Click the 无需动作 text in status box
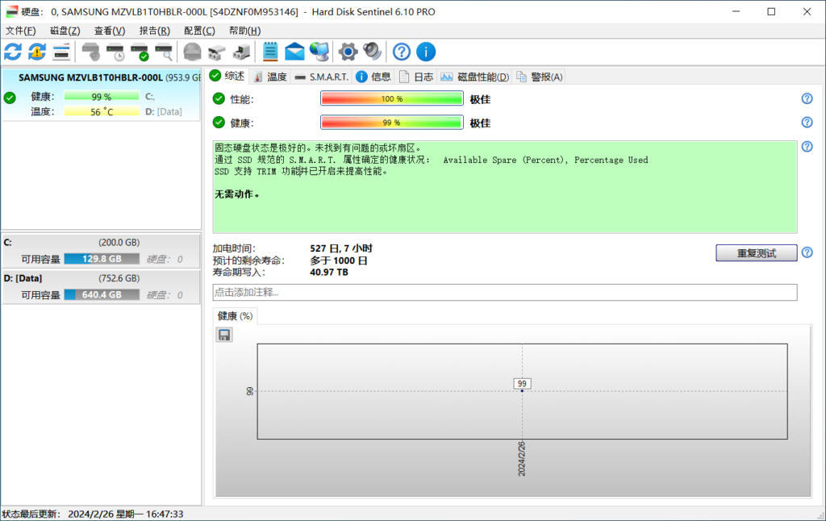 pos(237,194)
